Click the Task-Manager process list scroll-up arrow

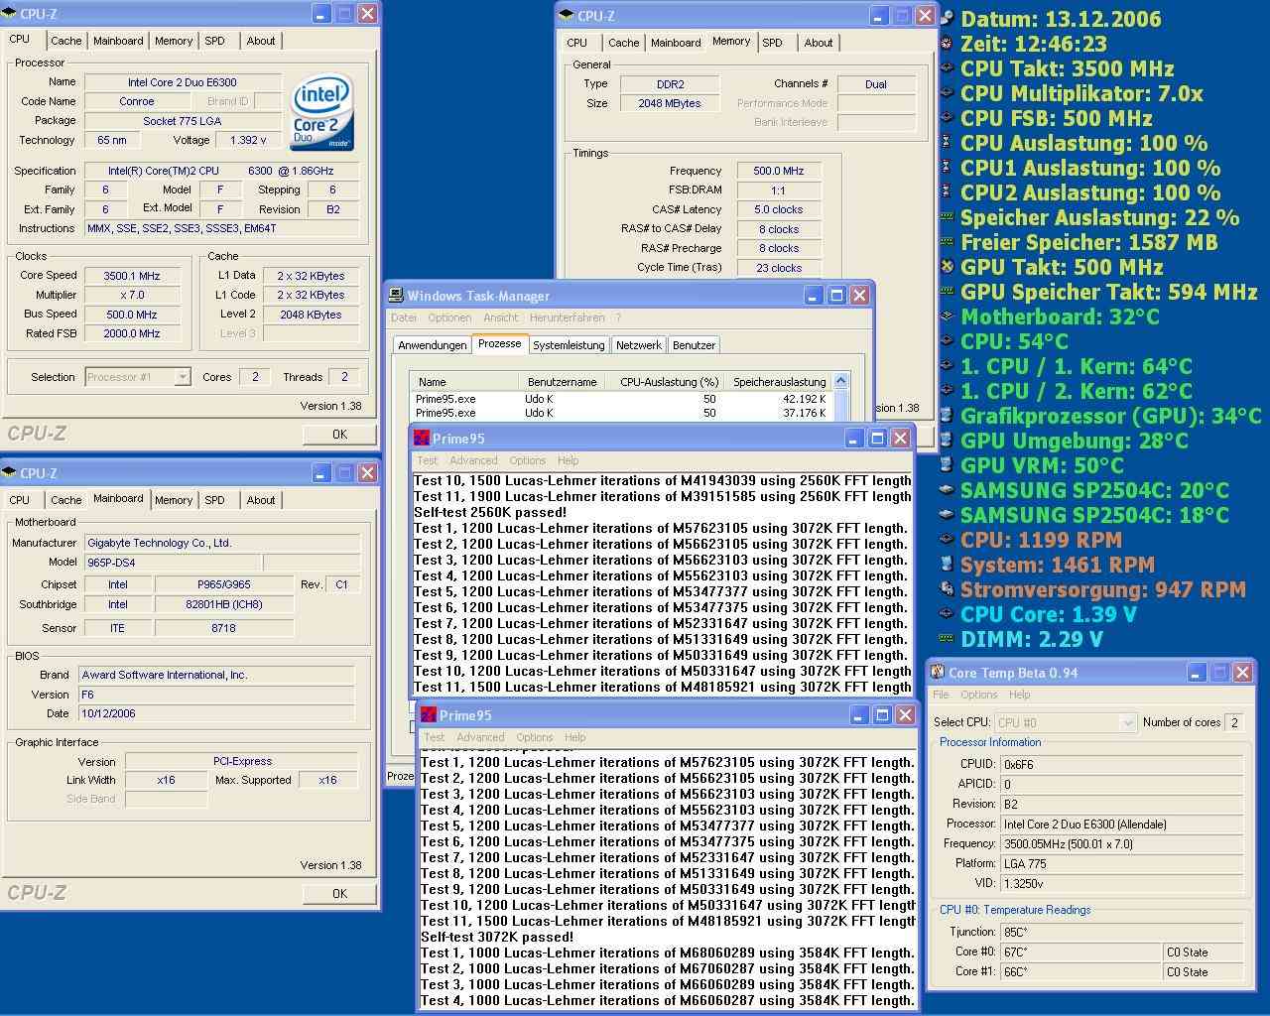click(841, 381)
